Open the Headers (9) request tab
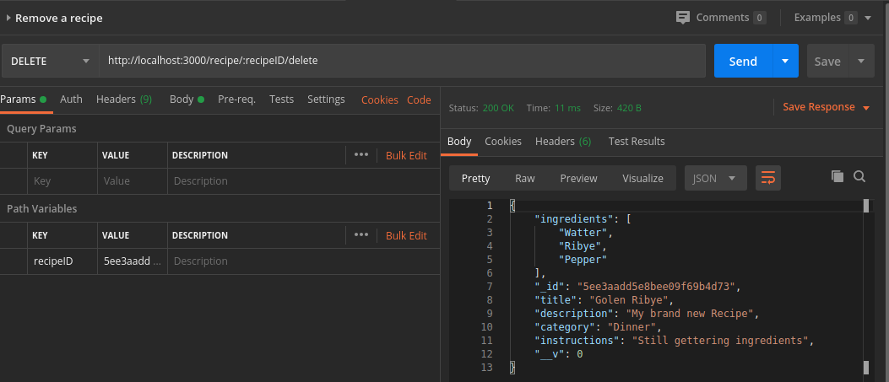This screenshot has height=382, width=889. coord(124,99)
